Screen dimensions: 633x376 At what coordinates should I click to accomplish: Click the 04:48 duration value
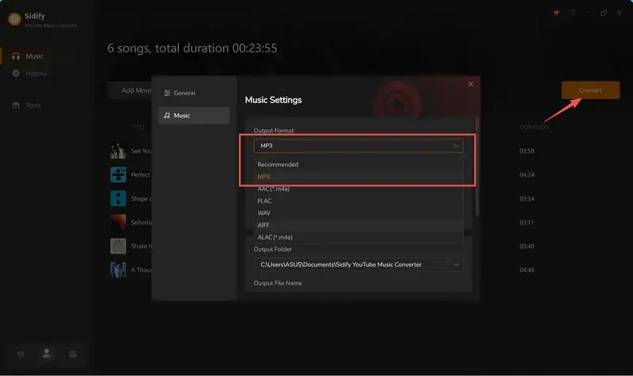coord(527,270)
